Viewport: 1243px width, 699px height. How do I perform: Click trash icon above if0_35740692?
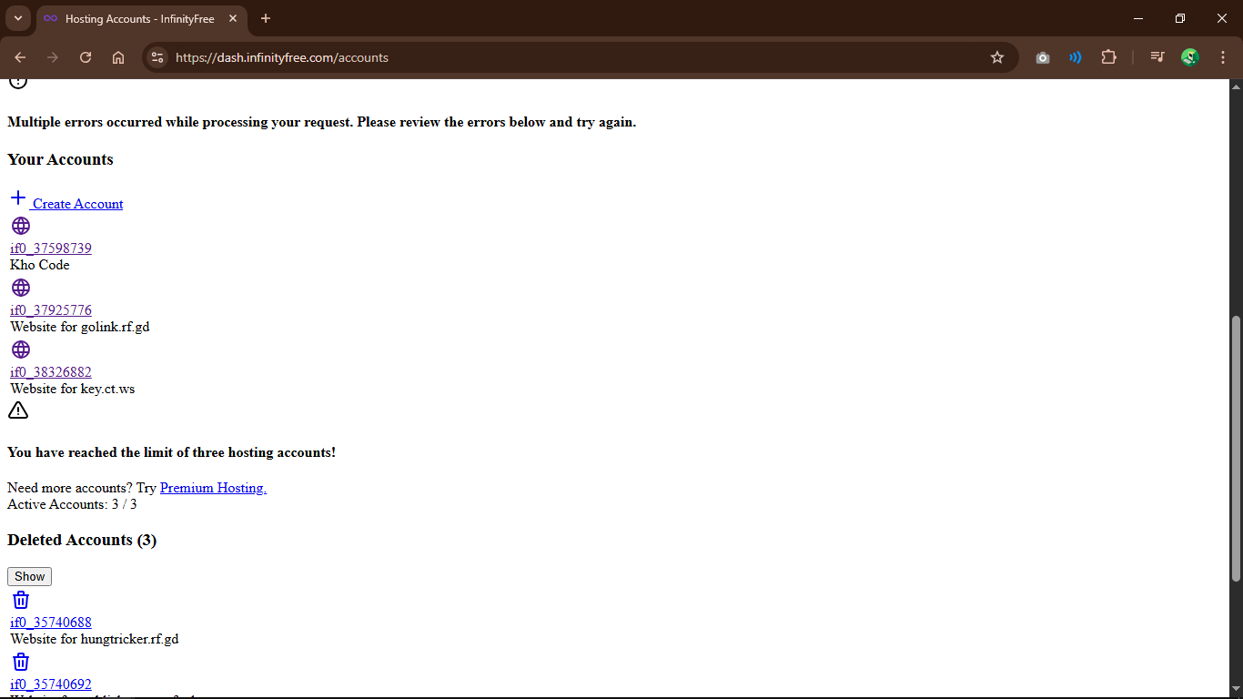click(x=20, y=662)
